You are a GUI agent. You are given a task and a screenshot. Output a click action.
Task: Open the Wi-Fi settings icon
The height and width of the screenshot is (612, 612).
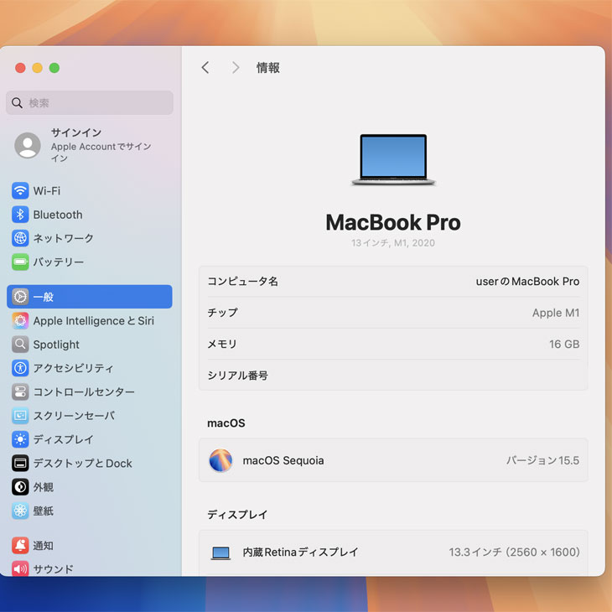(x=20, y=191)
